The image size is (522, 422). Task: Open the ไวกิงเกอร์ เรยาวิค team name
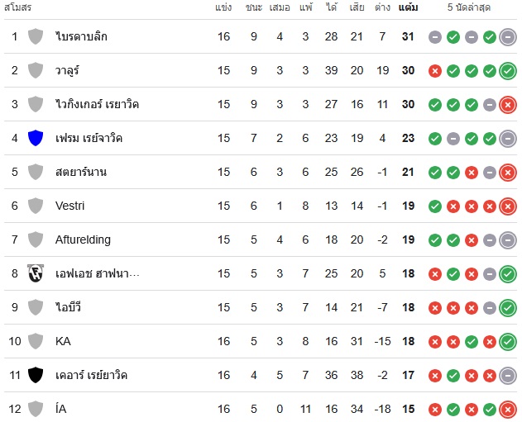(x=97, y=104)
